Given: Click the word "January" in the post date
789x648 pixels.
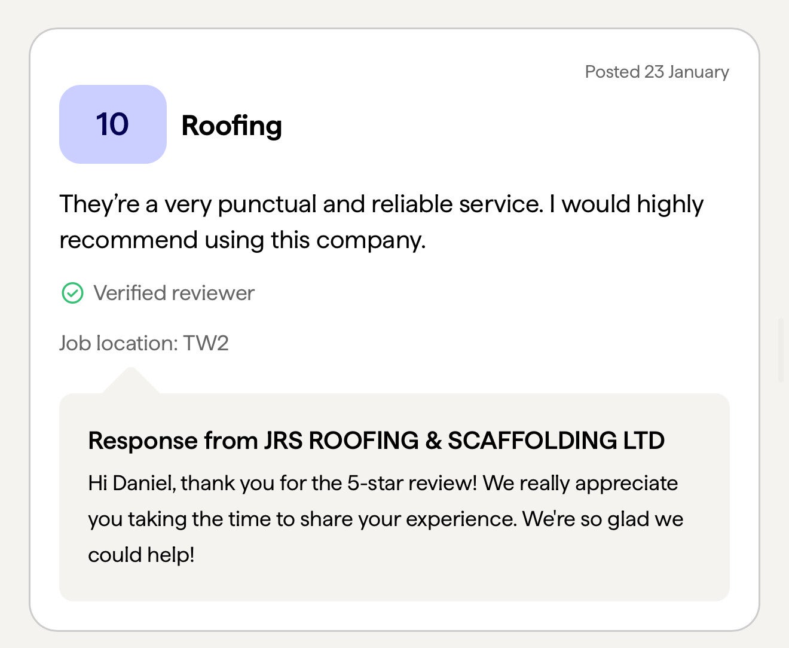Looking at the screenshot, I should coord(698,72).
